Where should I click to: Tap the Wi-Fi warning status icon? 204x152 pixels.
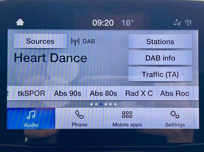pos(188,23)
